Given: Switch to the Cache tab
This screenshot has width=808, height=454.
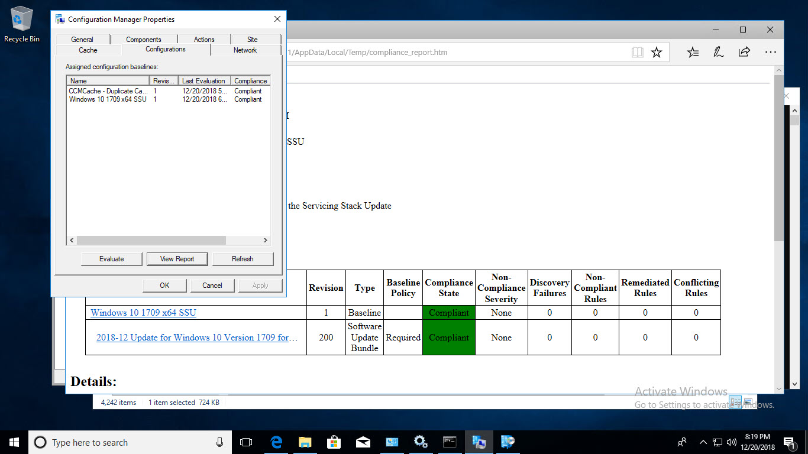Looking at the screenshot, I should click(x=88, y=50).
